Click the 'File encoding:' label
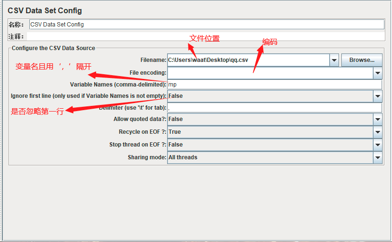The width and height of the screenshot is (392, 242). point(148,73)
